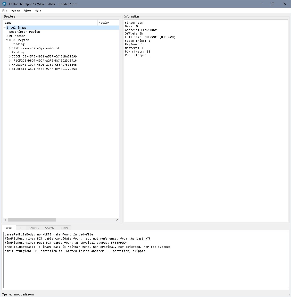Click the structure tree horizontal scrollbar thumb
This screenshot has width=291, height=297.
32,219
